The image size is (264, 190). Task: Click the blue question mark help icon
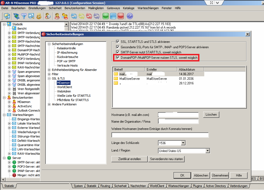[x=130, y=16]
